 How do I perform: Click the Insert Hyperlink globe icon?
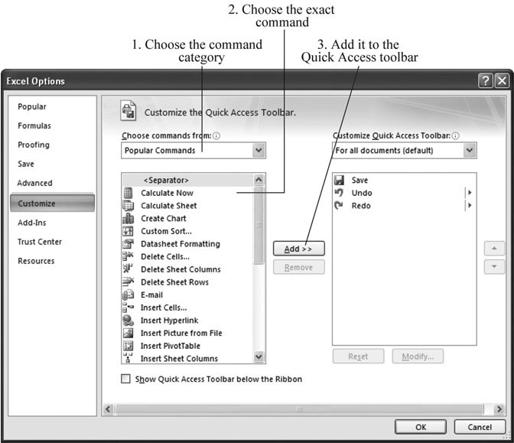click(128, 321)
